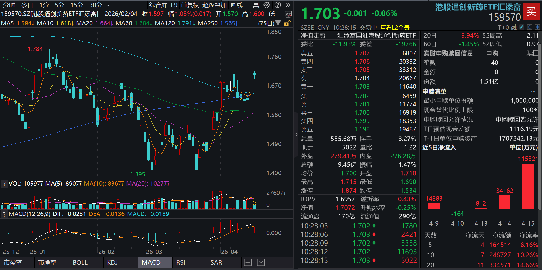Open the WP info monitor icon above chart

(x=288, y=14)
